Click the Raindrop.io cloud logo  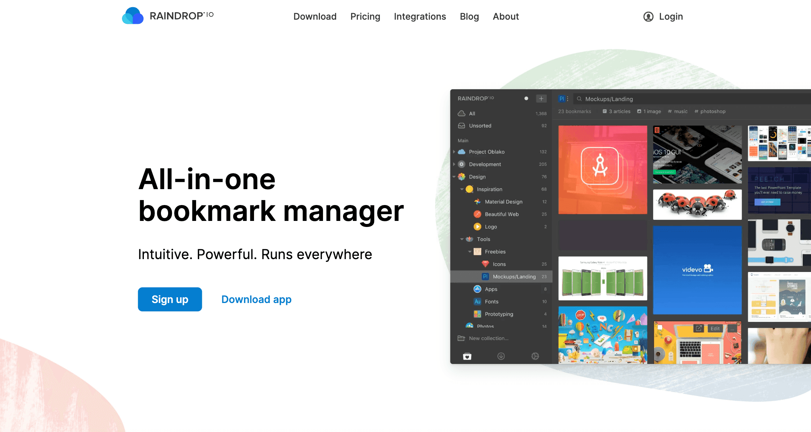coord(133,16)
